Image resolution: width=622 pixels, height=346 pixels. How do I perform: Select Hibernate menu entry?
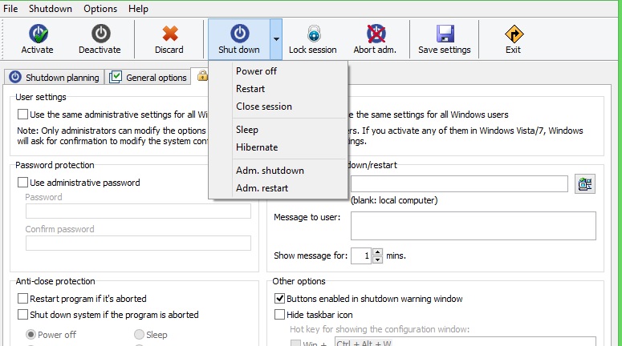(278, 147)
